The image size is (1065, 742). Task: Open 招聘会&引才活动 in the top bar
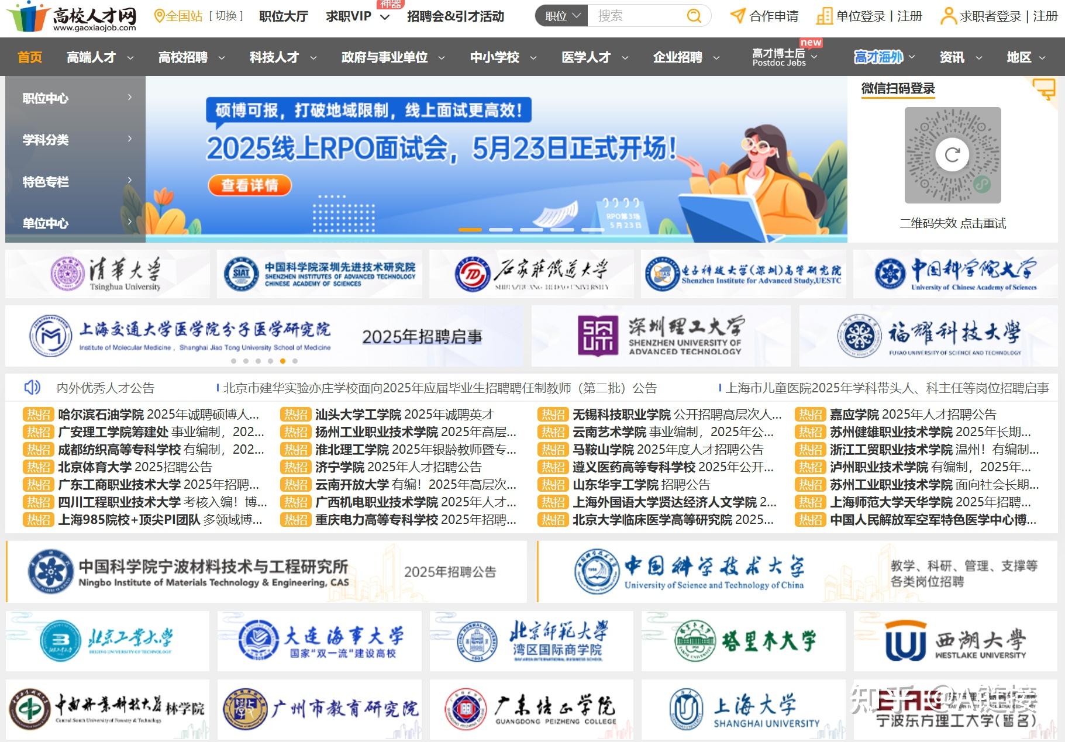click(x=456, y=16)
